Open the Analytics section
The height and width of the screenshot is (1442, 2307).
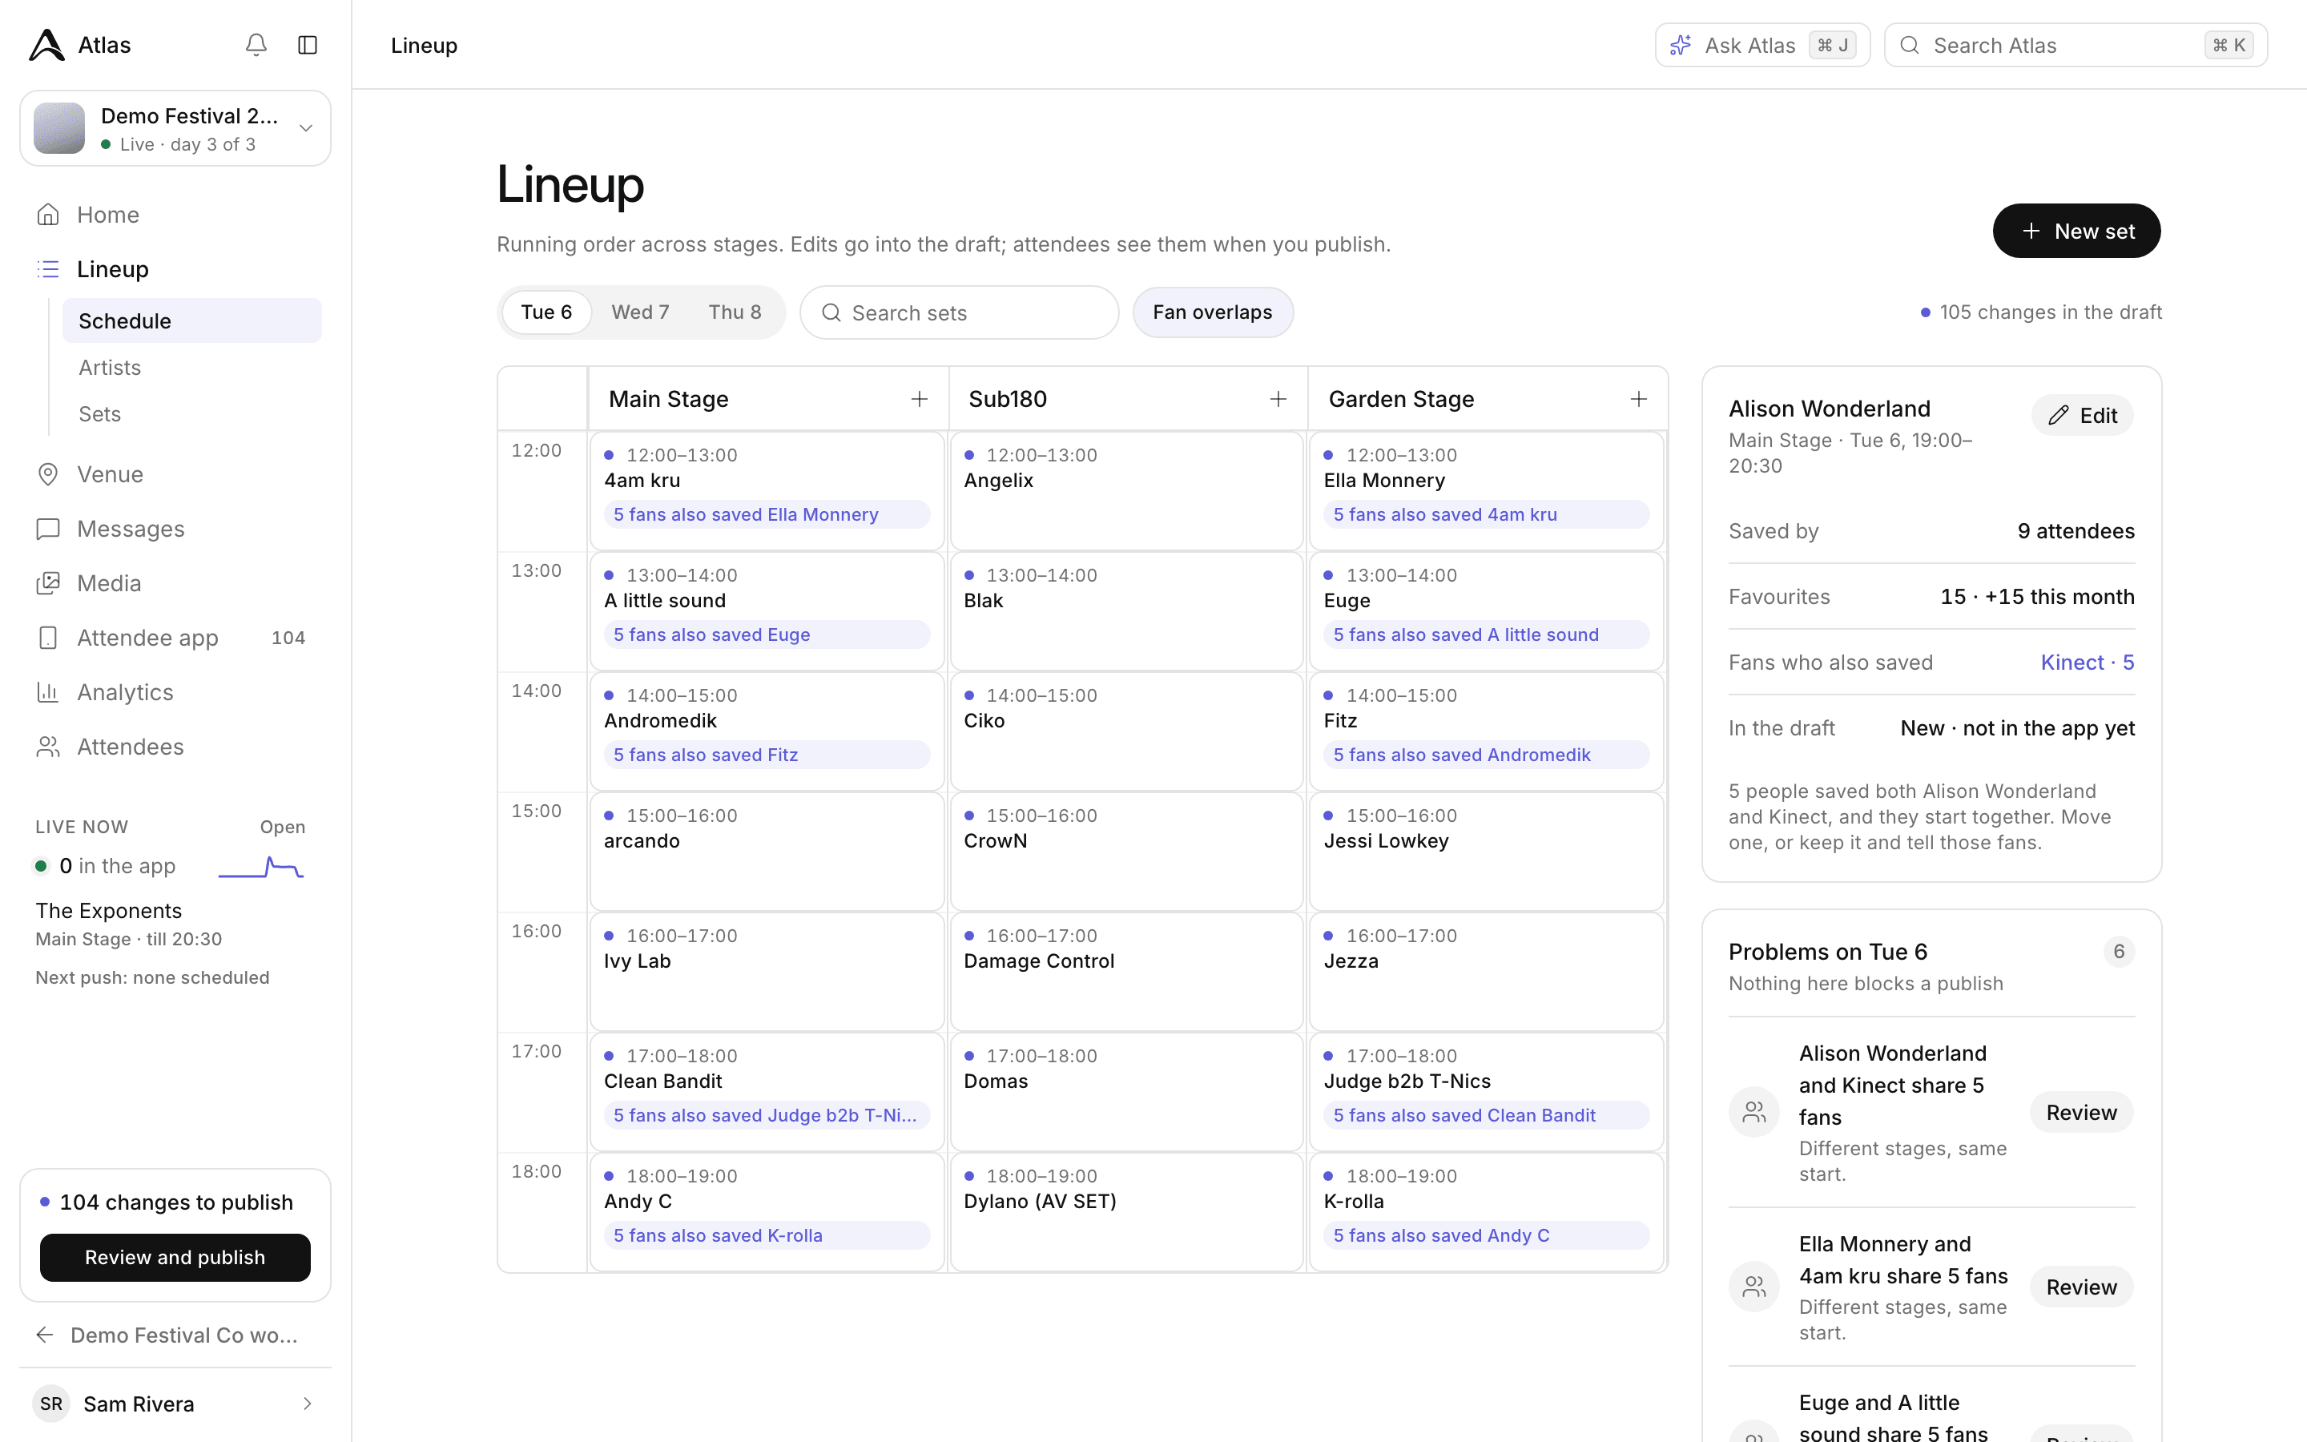175,691
